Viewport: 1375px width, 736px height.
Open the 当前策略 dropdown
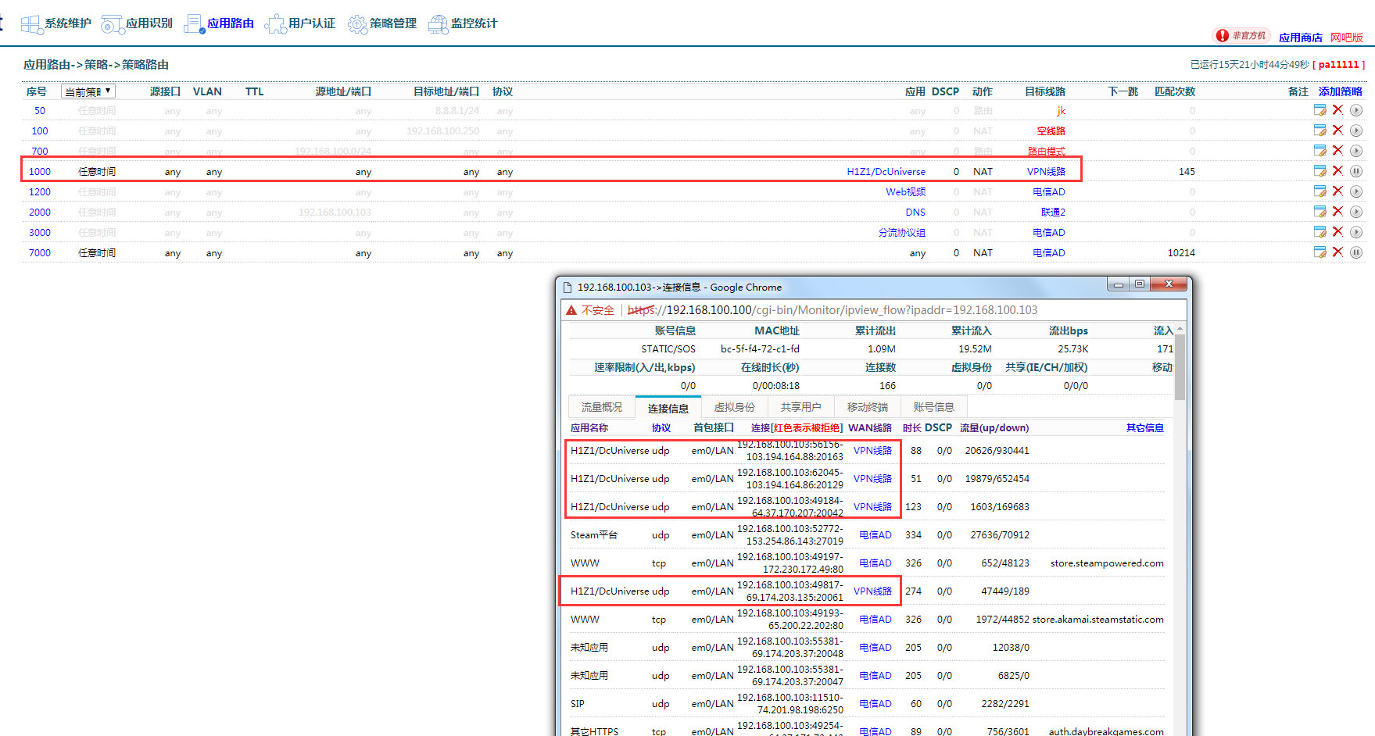88,91
